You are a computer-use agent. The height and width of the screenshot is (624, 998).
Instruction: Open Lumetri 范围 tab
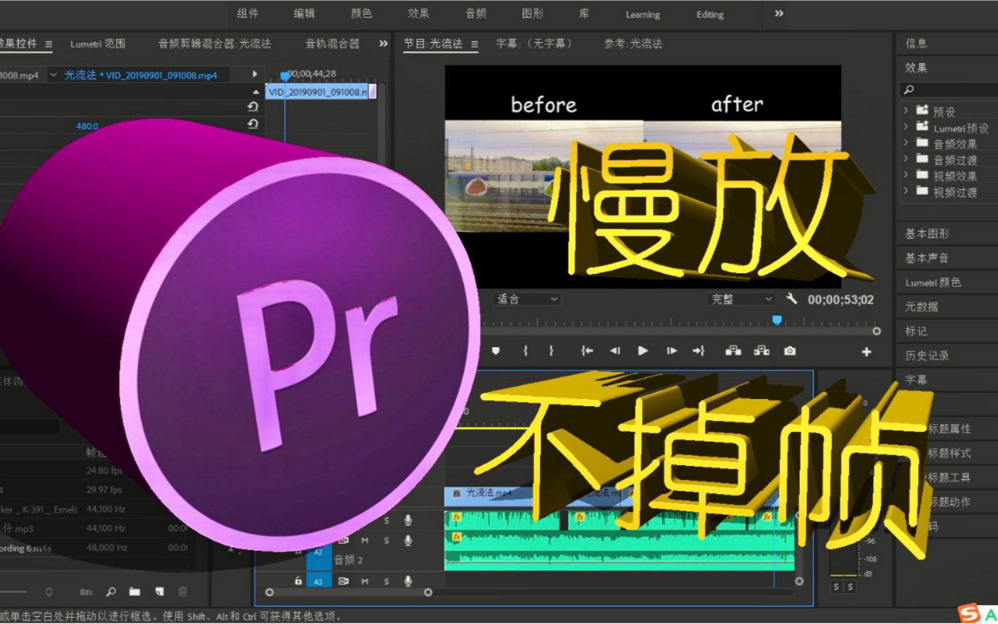98,44
